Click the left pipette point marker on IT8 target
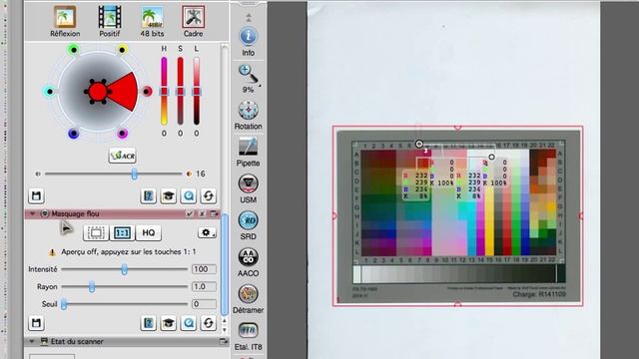This screenshot has width=639, height=359. click(419, 144)
